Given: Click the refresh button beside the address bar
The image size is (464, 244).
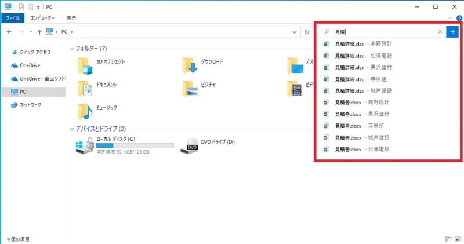Looking at the screenshot, I should pos(307,32).
